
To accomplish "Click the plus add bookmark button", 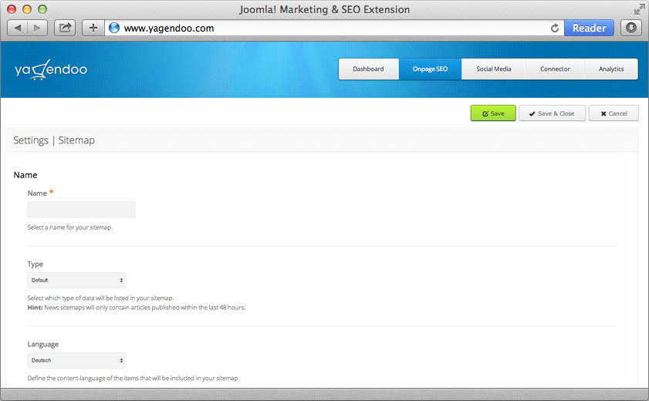I will point(93,28).
